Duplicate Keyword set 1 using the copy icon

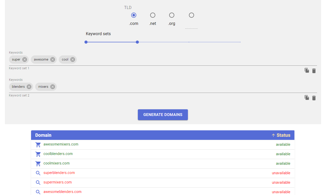tap(306, 70)
